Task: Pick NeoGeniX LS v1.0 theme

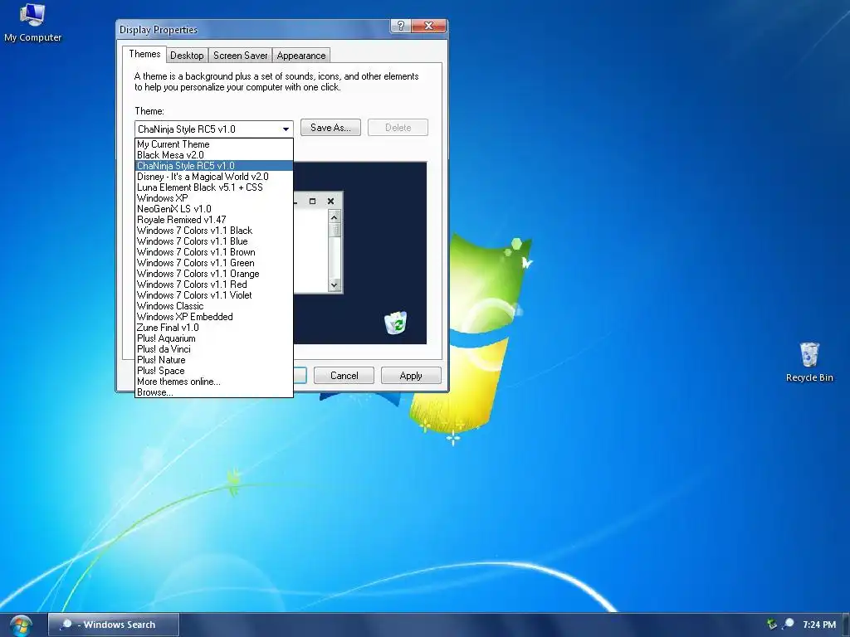Action: tap(213, 209)
